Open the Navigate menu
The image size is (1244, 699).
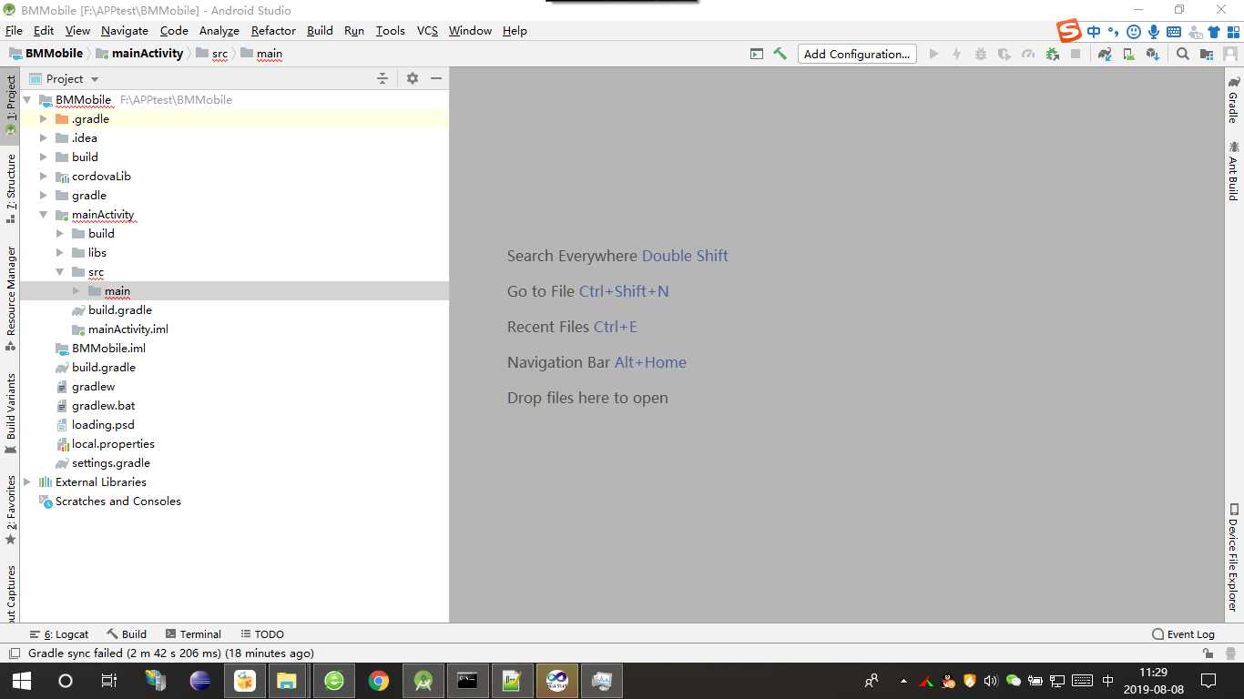(125, 31)
